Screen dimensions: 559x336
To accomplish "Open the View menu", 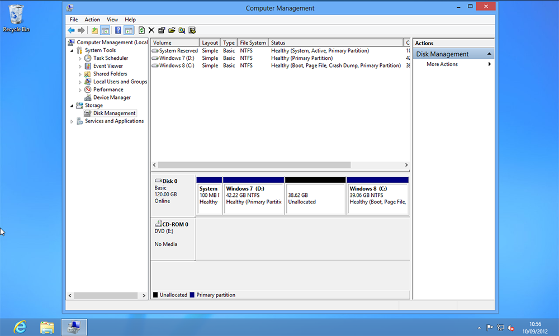I will (112, 20).
